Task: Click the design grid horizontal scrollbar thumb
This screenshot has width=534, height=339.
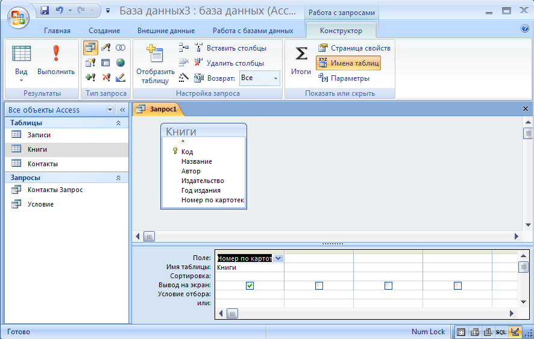Action: pos(232,314)
